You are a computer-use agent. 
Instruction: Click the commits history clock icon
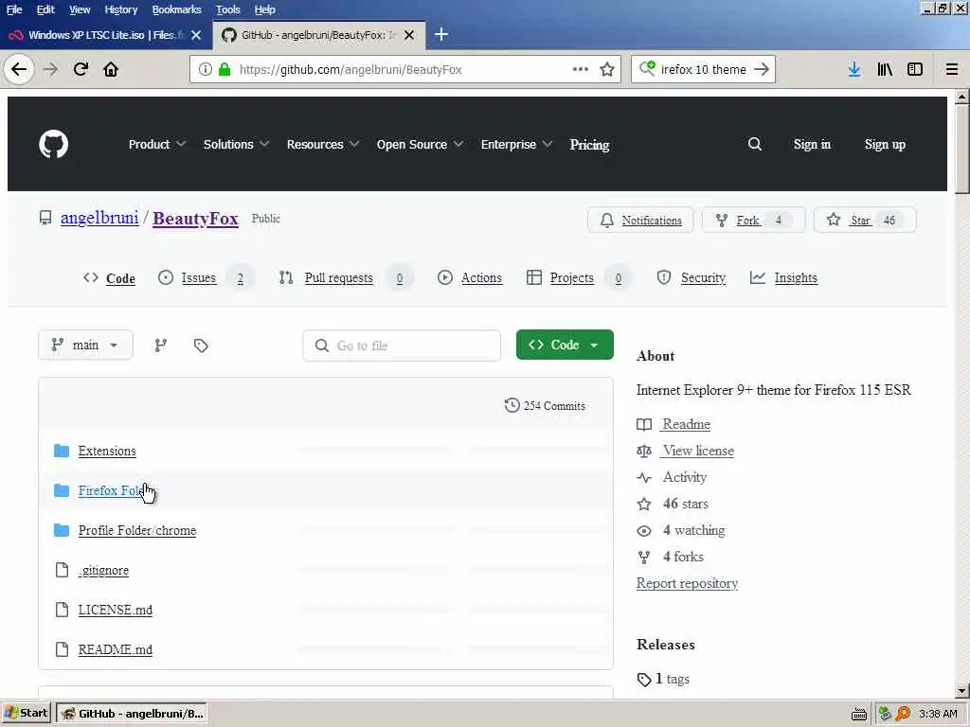point(512,405)
